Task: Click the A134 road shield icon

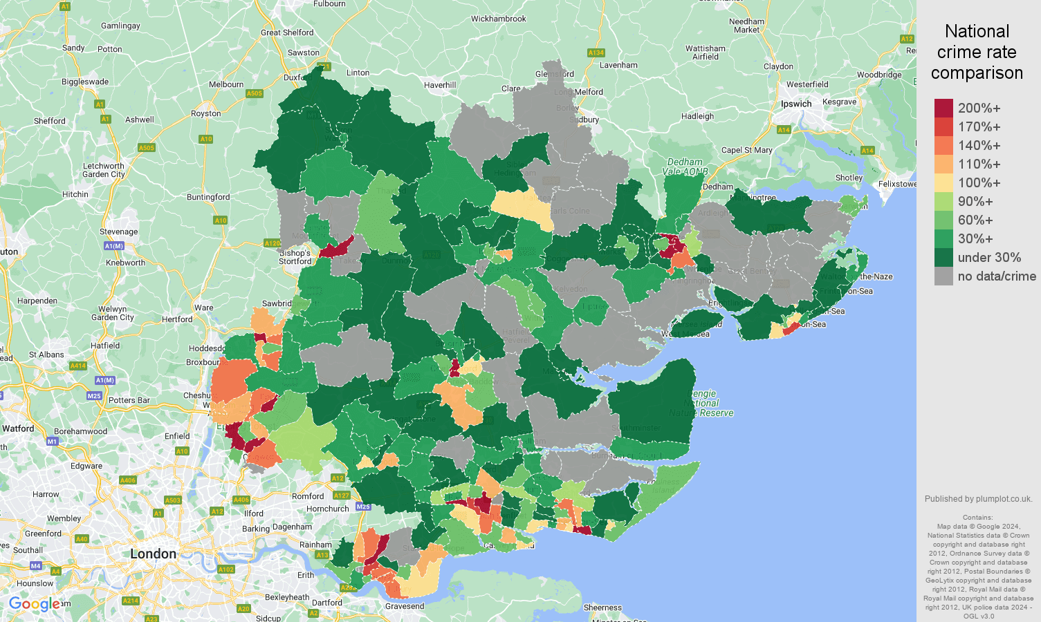Action: [x=595, y=51]
